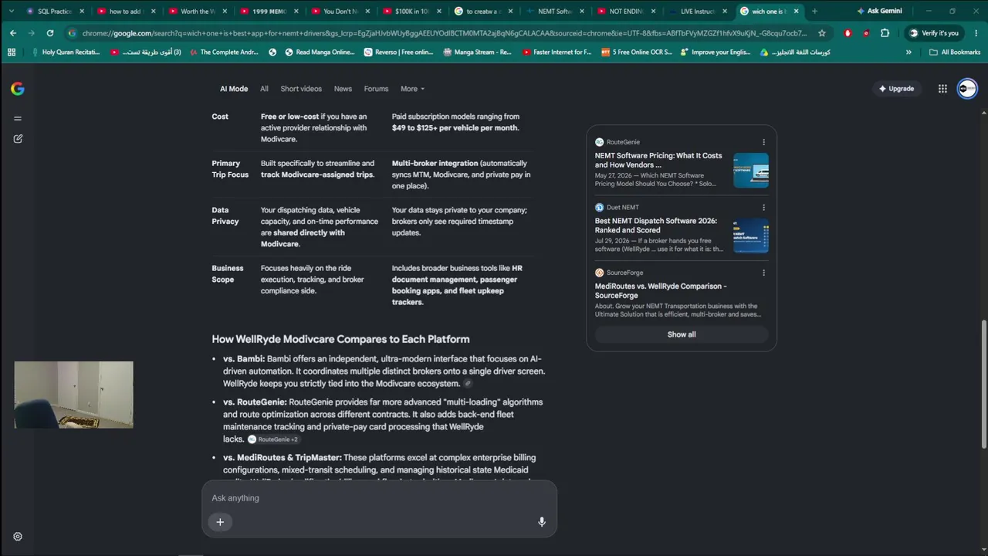Open the 5 Free Online OCR bookmark

tap(637, 52)
